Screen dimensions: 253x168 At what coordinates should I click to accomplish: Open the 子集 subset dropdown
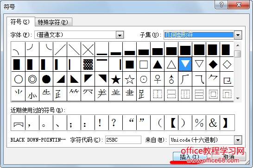238,35
